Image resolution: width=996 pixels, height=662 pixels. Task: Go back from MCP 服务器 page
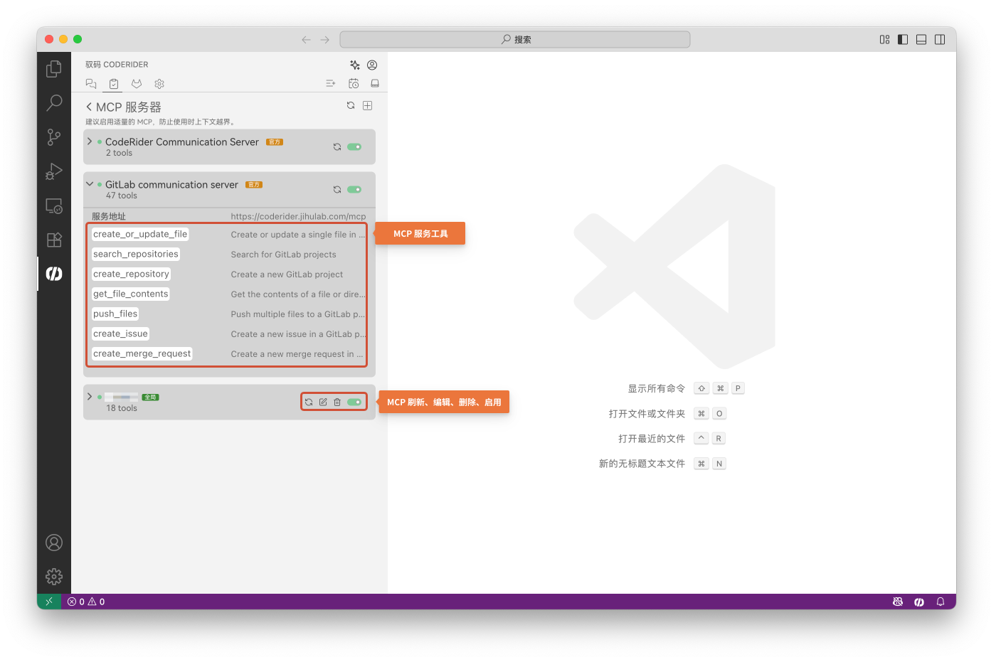pyautogui.click(x=89, y=107)
